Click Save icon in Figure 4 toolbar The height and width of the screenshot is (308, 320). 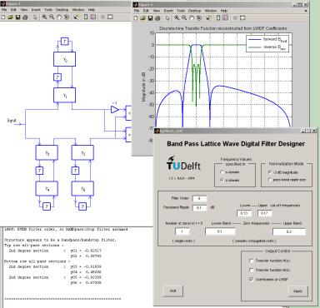click(x=150, y=18)
